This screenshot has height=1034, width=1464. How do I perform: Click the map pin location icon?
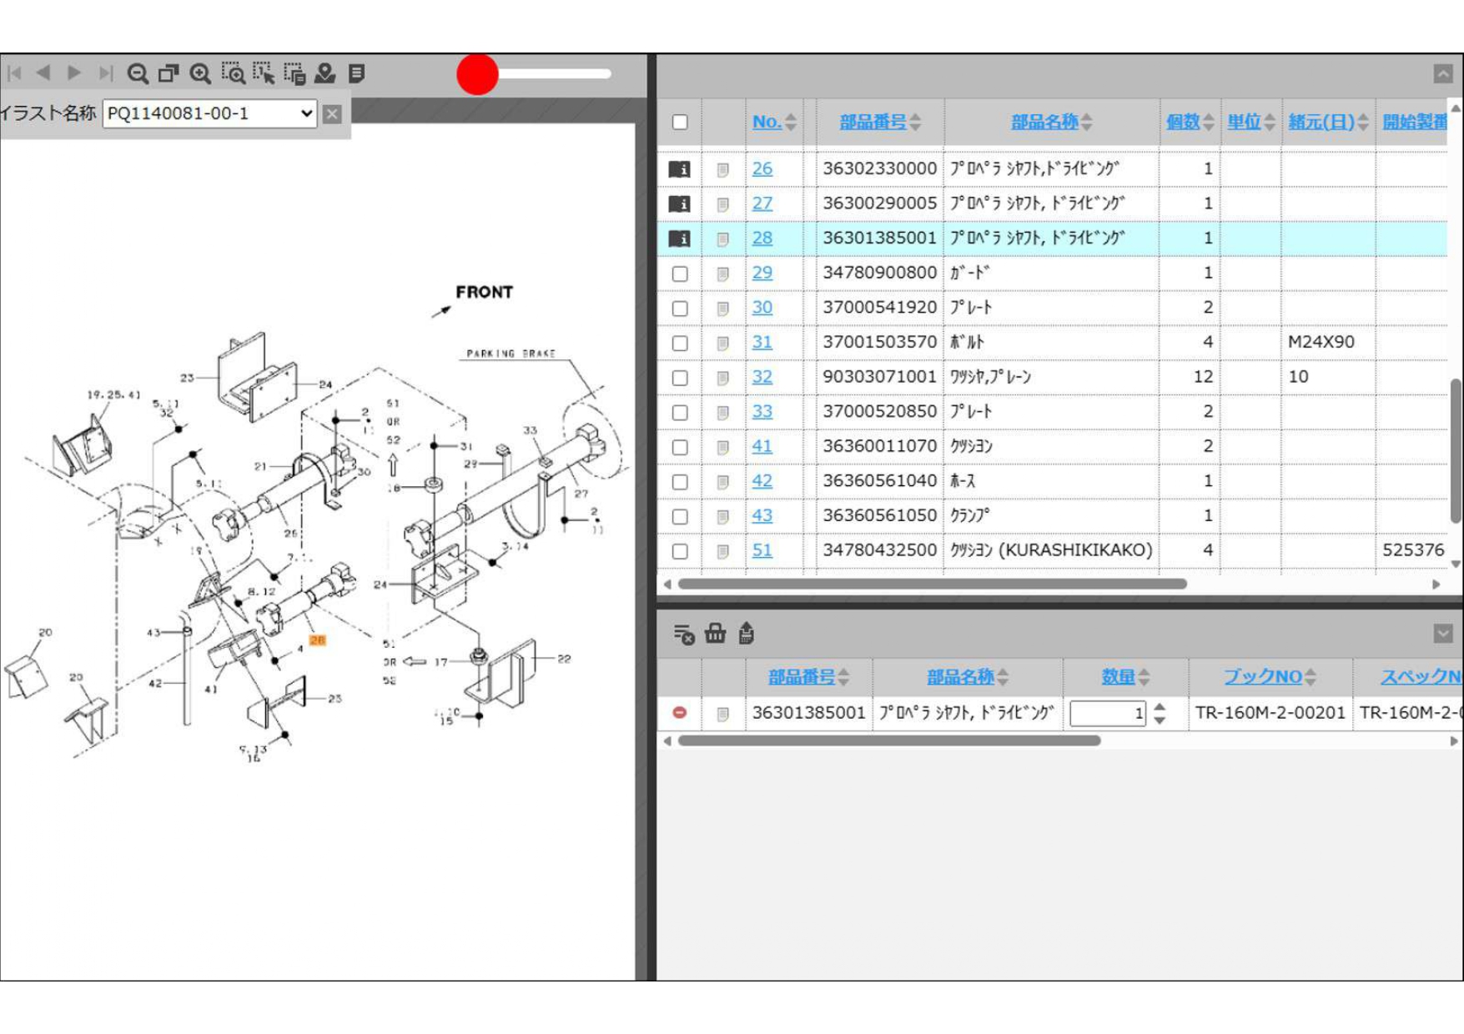click(x=324, y=74)
